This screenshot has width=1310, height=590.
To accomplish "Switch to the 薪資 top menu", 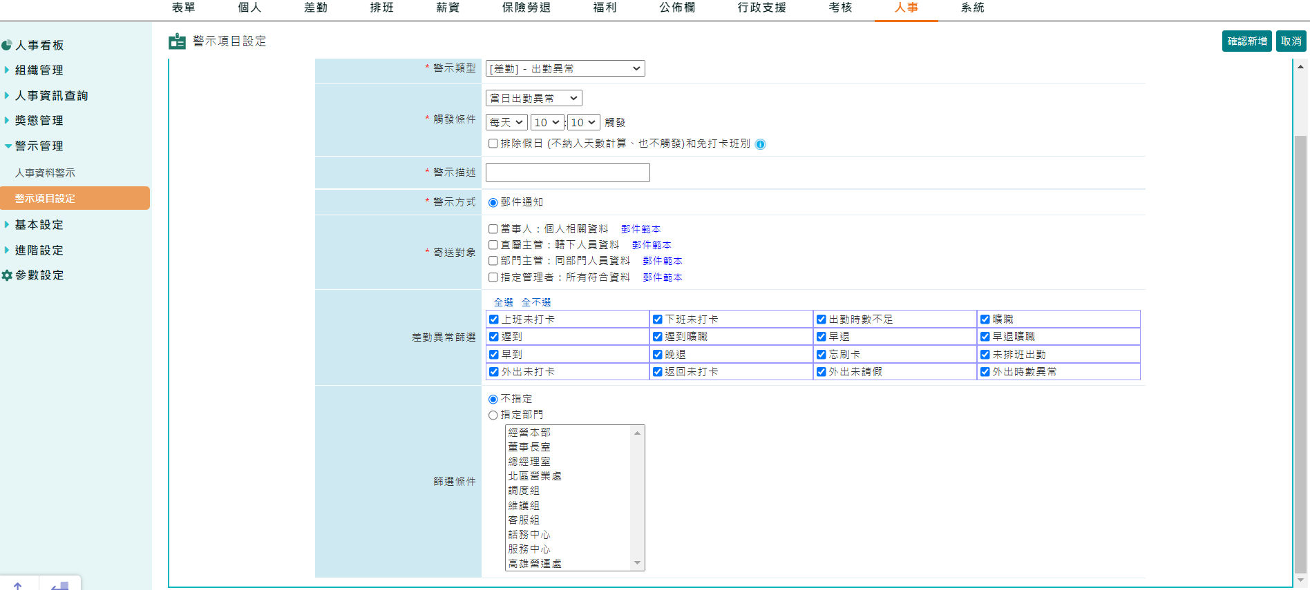I will coord(448,8).
